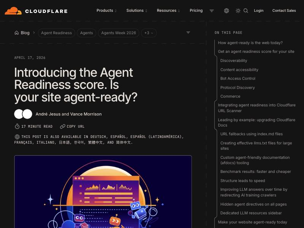Click Login
Image resolution: width=304 pixels, height=228 pixels.
(x=259, y=11)
